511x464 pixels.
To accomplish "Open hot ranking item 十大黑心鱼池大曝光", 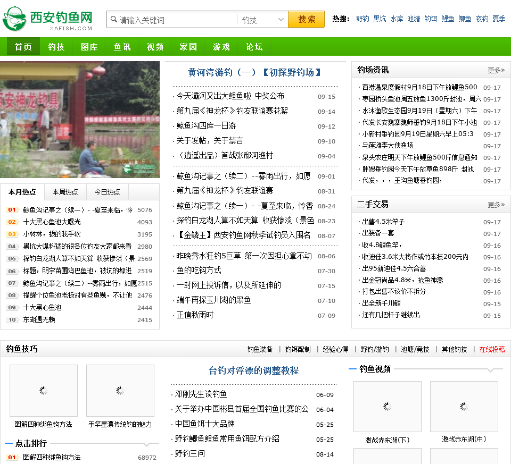I will [52, 222].
